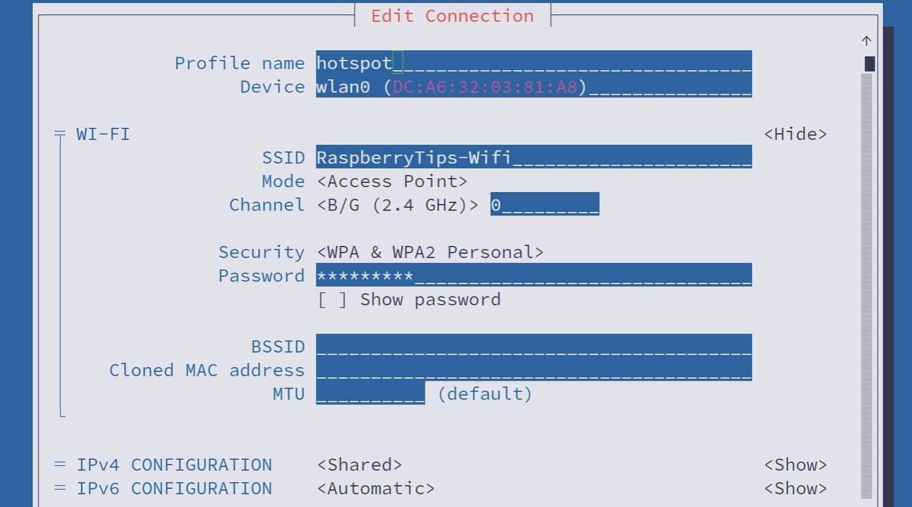
Task: Click the up arrow above the scrollbar
Action: click(867, 41)
